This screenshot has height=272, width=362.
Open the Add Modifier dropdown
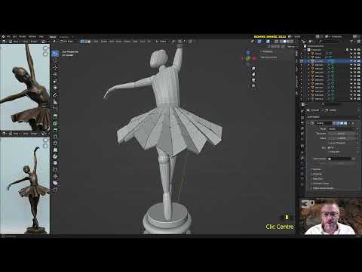(x=332, y=117)
